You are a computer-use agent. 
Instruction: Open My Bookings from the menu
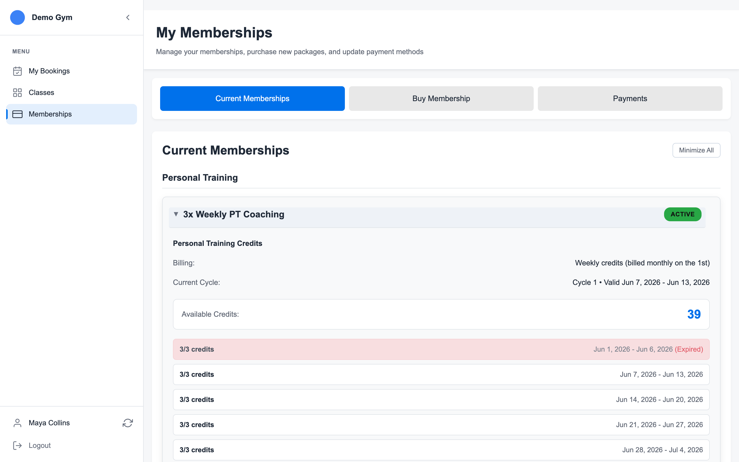[x=71, y=71]
